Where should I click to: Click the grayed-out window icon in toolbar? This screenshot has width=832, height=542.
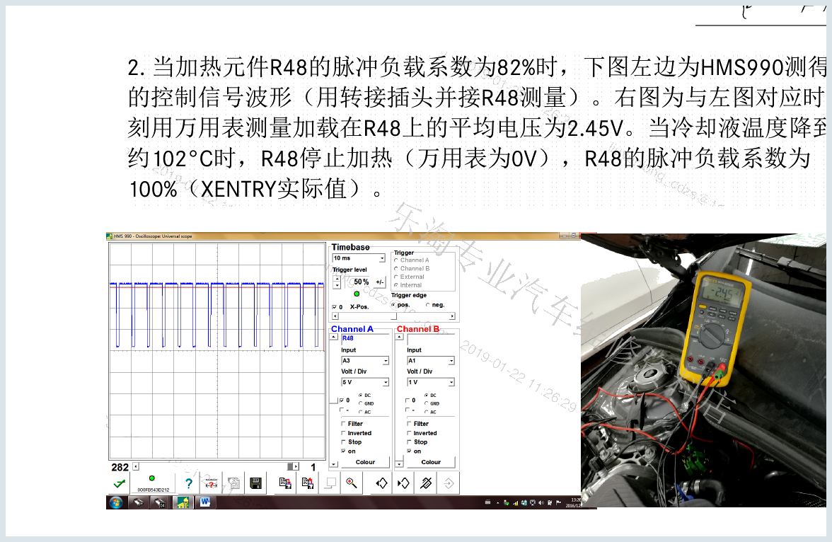330,483
